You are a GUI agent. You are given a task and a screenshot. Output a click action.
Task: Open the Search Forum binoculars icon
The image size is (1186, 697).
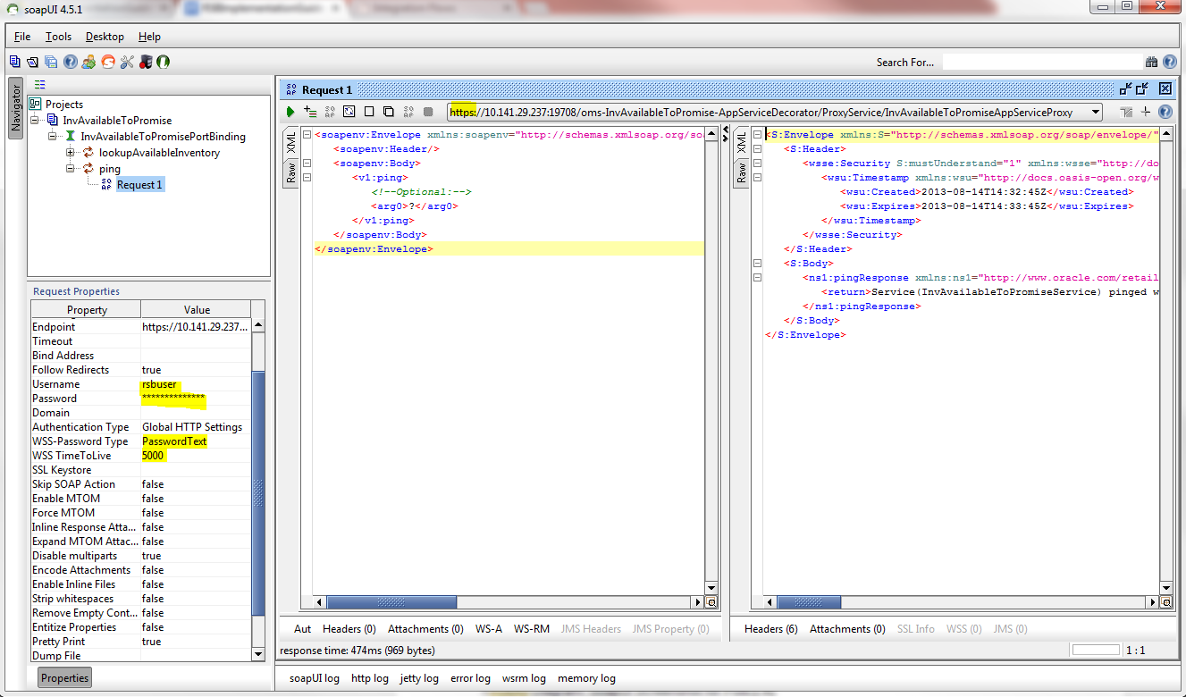pyautogui.click(x=1151, y=62)
